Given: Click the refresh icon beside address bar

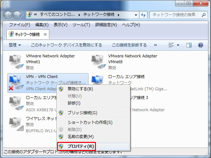Looking at the screenshot, I should tap(144, 15).
